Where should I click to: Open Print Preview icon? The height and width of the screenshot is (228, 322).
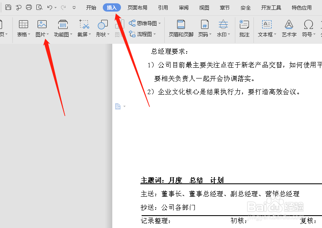(x=39, y=7)
